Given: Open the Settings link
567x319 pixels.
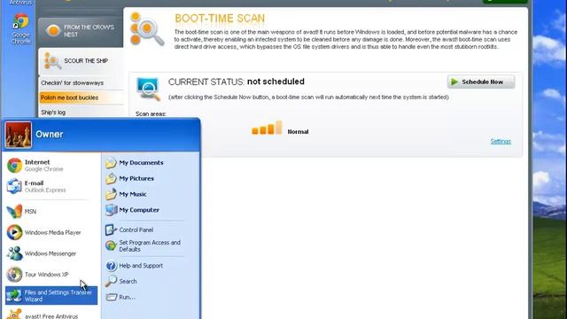Looking at the screenshot, I should coord(501,142).
